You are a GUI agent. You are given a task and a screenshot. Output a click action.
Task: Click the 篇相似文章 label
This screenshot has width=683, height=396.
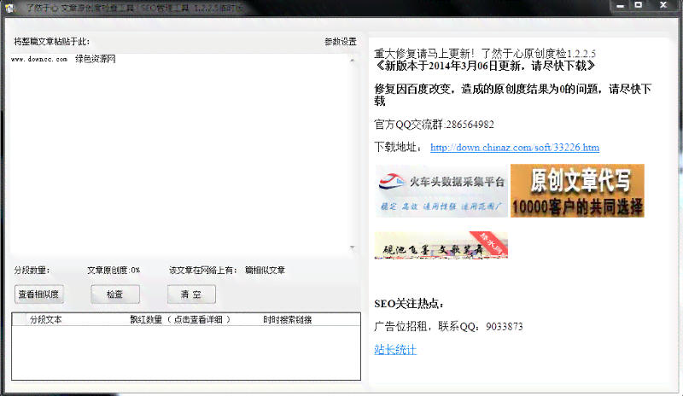(265, 270)
